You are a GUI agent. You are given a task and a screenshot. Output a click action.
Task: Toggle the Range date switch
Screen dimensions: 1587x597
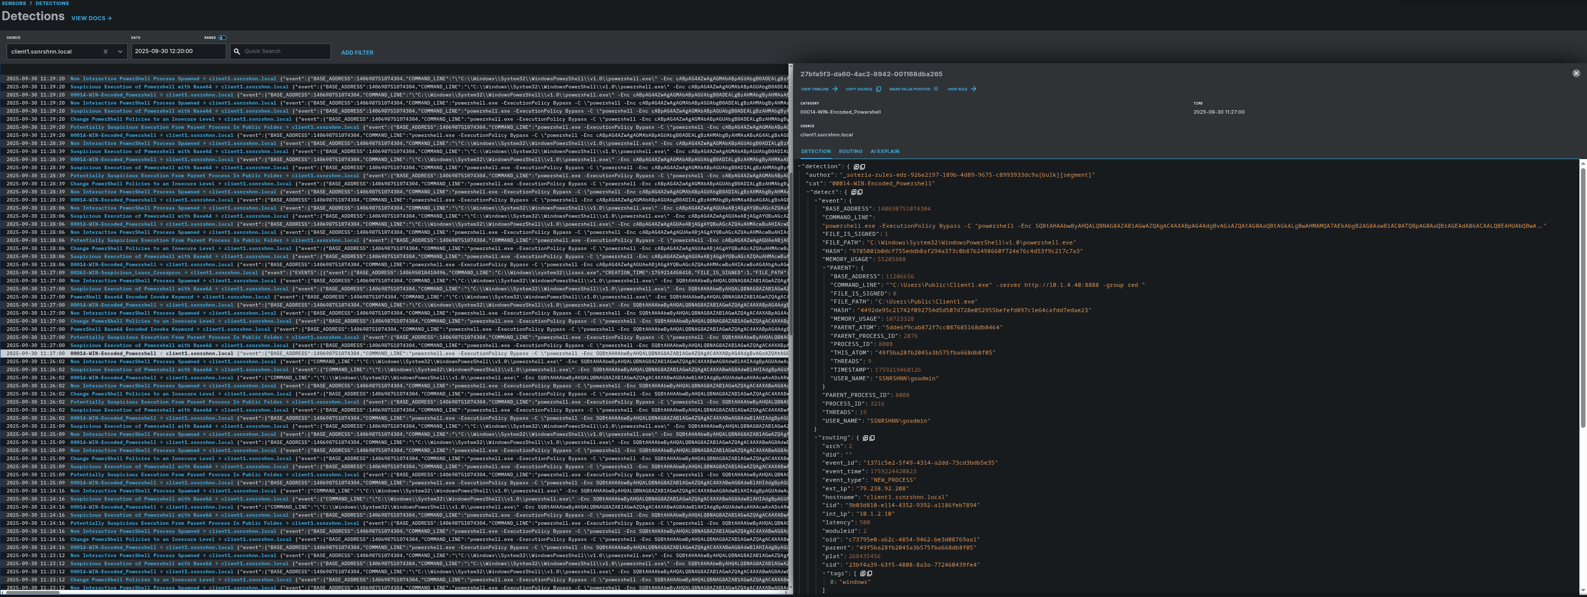pyautogui.click(x=222, y=37)
